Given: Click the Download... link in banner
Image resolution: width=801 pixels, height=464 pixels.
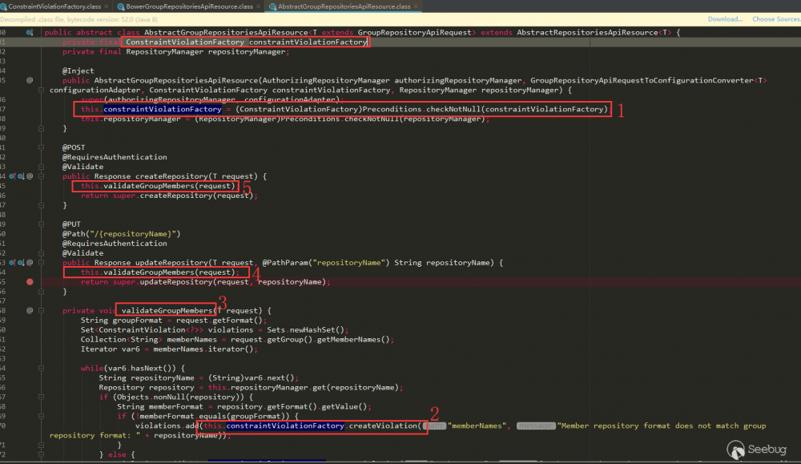Looking at the screenshot, I should click(x=725, y=19).
